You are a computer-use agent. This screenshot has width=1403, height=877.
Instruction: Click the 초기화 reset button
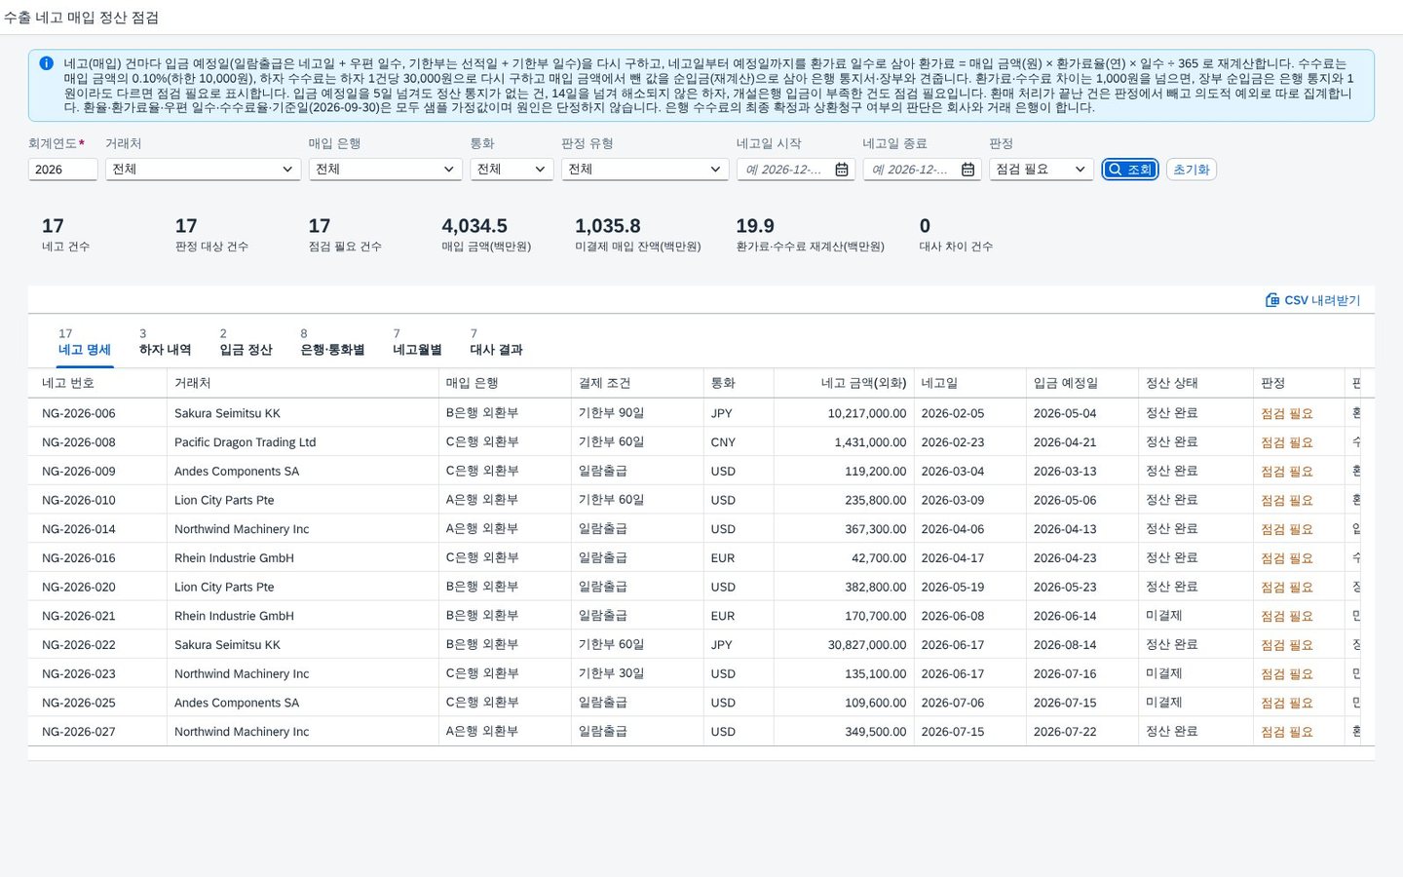tap(1191, 170)
